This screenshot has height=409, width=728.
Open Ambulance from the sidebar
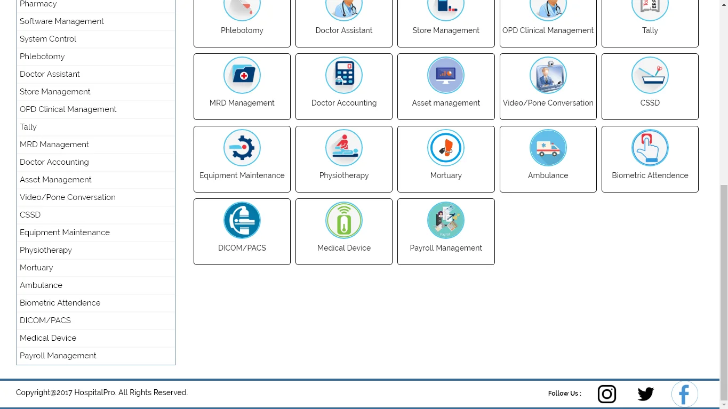coord(96,285)
